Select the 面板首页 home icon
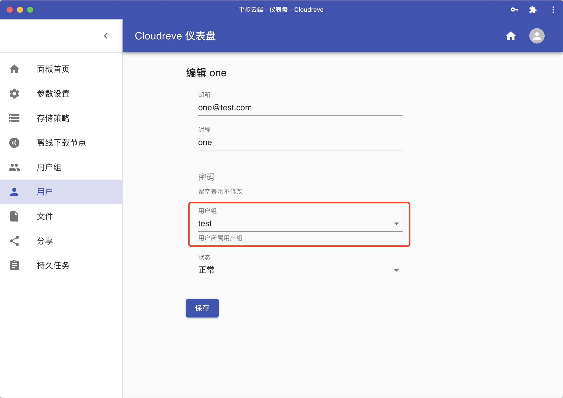 pos(14,69)
